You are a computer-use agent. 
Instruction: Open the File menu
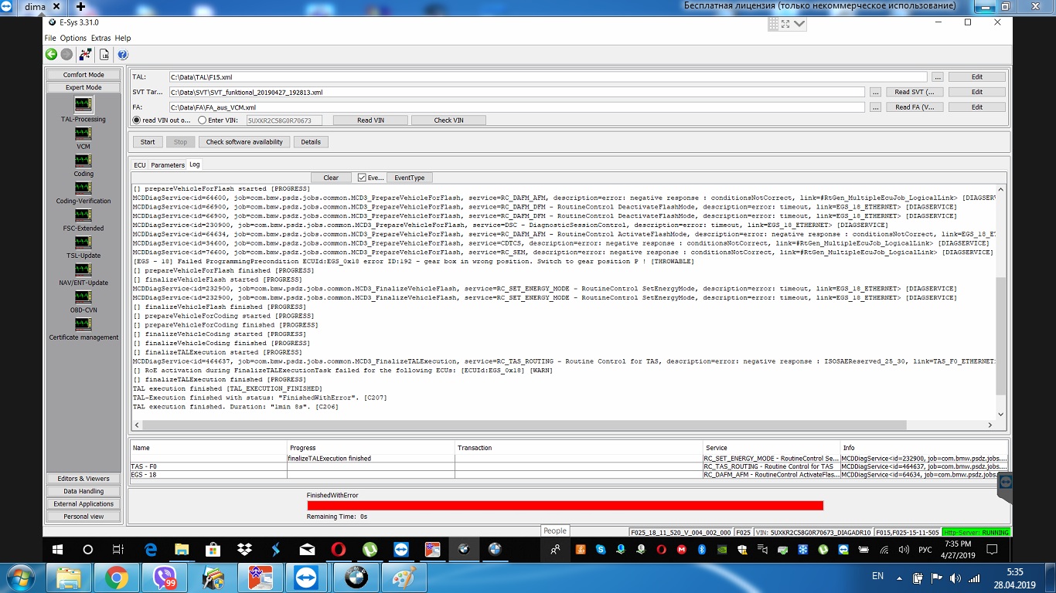(50, 38)
